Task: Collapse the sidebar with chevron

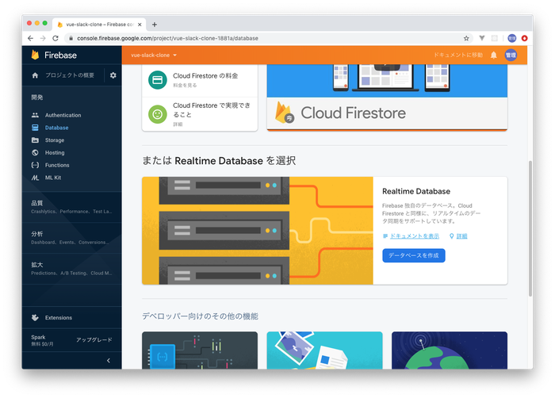Action: coord(109,361)
